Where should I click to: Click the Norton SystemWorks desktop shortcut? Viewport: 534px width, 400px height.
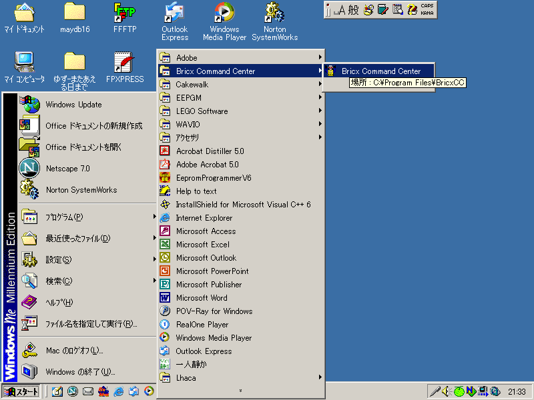275,22
